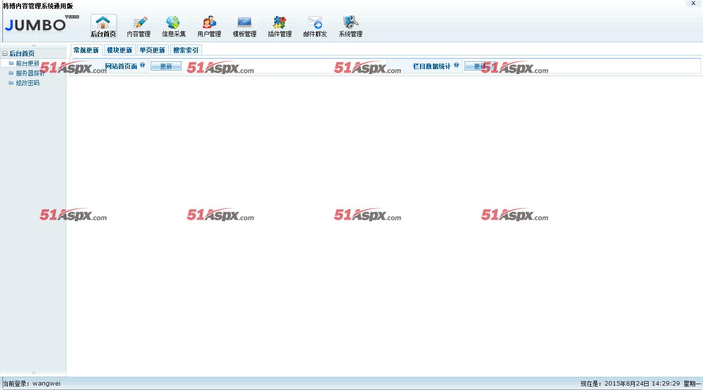
Task: Select 服务器探针 in the sidebar
Action: 30,73
